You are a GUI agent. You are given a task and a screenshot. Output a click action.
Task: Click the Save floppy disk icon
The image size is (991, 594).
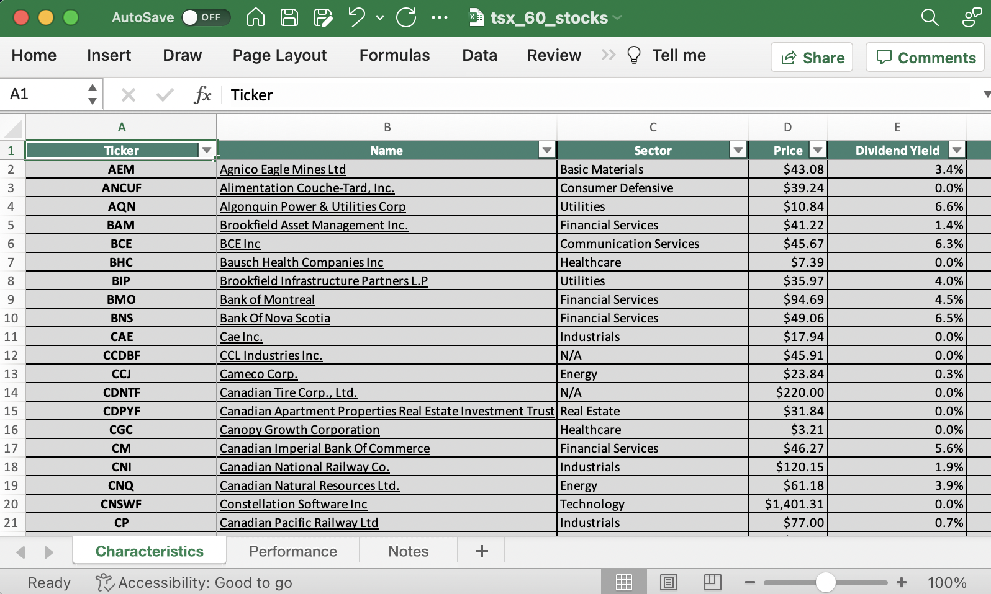289,17
